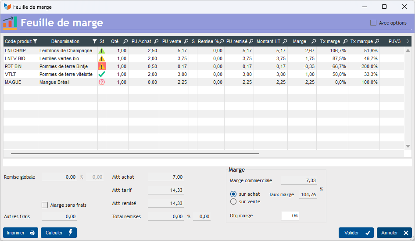Click the Imprimer button
This screenshot has height=241, width=415.
point(21,233)
